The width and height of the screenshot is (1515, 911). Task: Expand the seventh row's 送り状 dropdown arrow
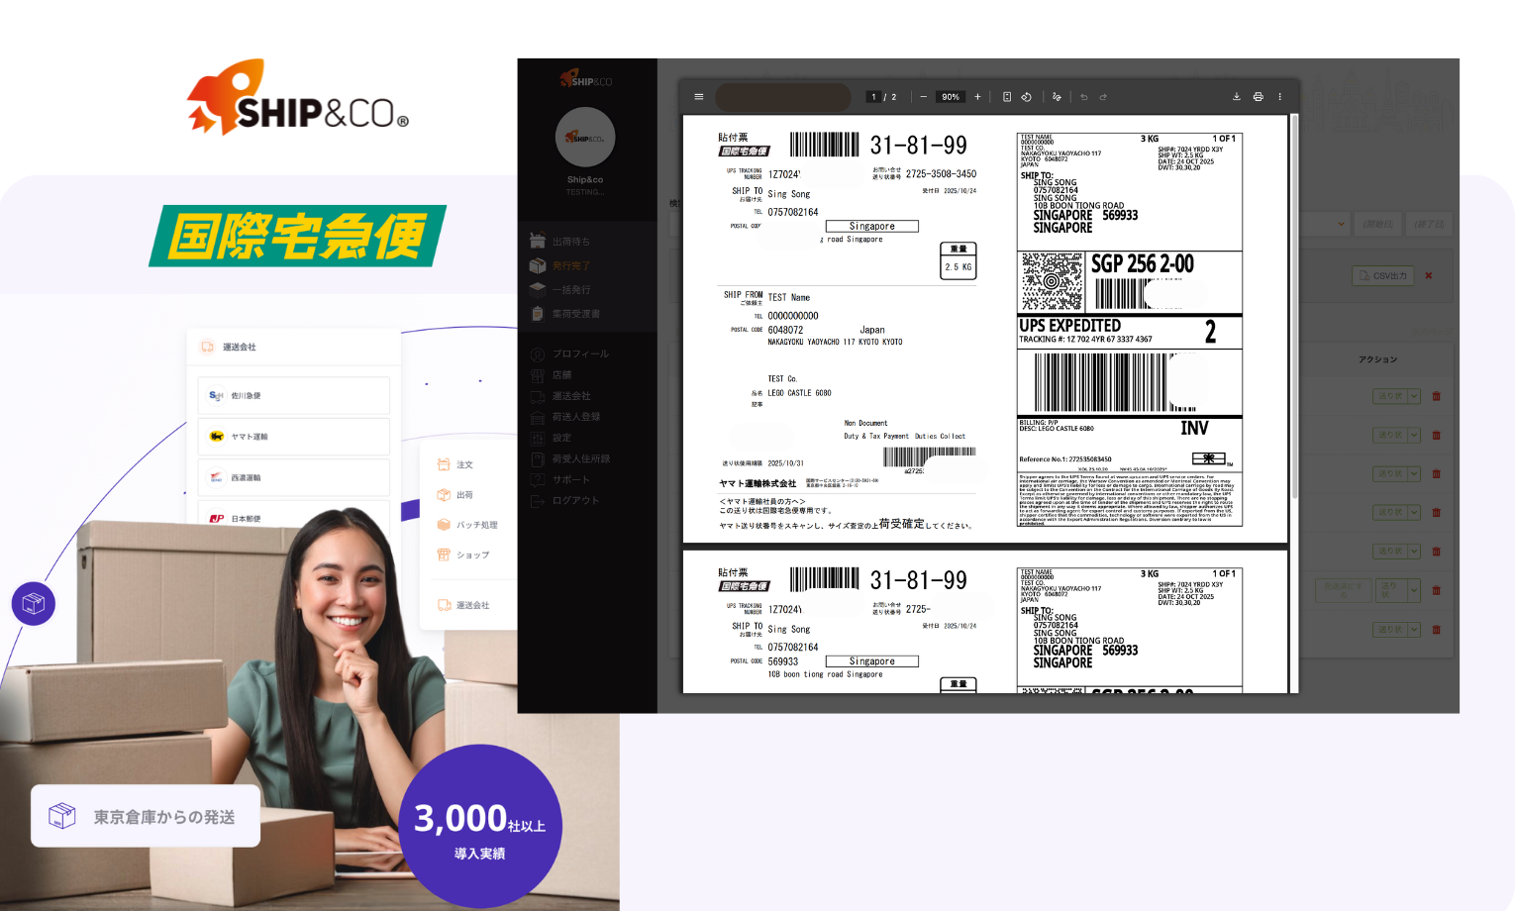[x=1414, y=630]
